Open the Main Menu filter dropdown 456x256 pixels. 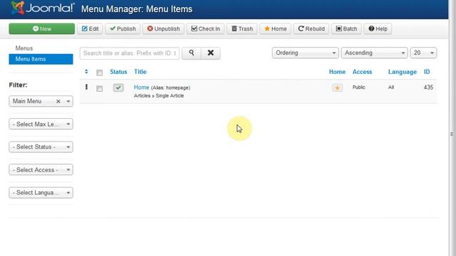pyautogui.click(x=41, y=101)
